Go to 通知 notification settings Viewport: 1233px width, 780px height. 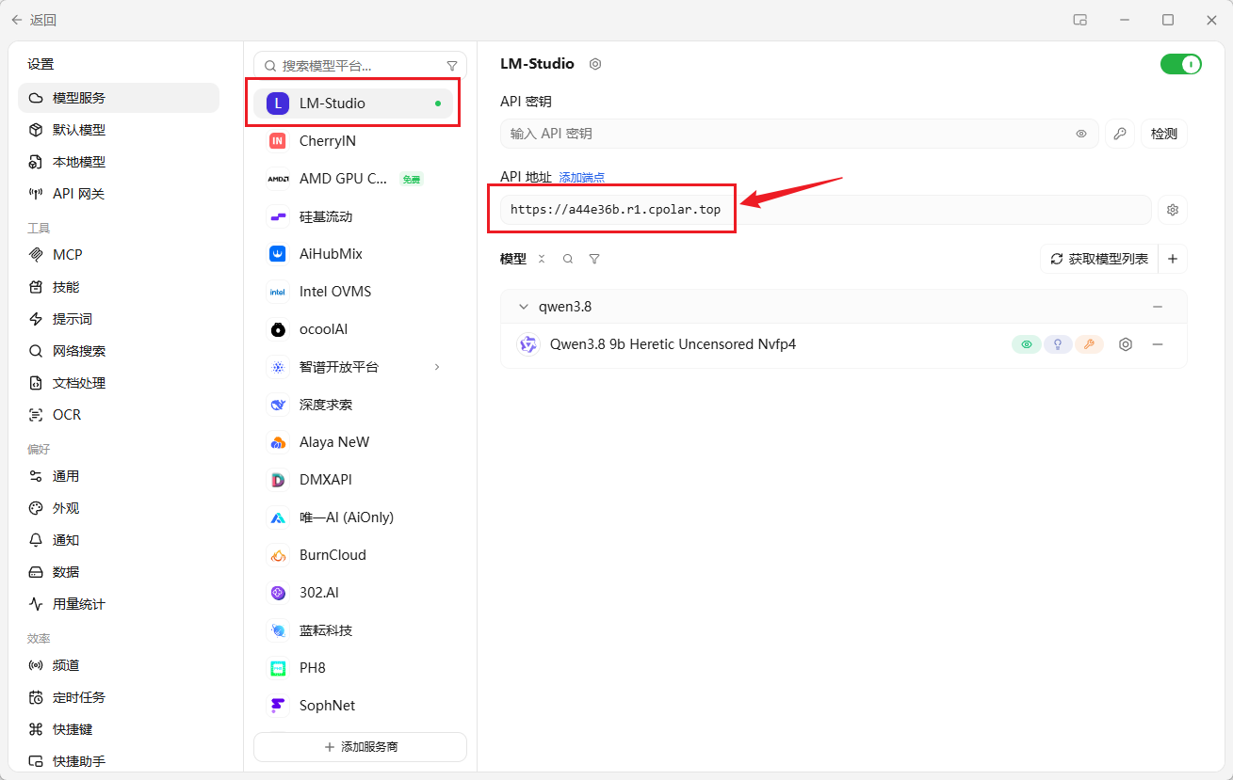pos(119,540)
